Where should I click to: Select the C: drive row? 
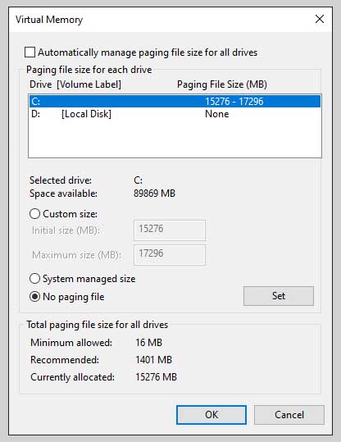[175, 101]
